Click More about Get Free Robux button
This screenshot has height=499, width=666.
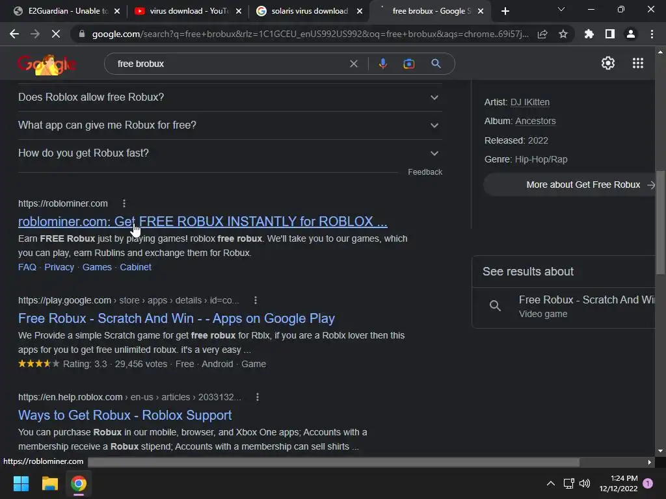[x=570, y=185]
